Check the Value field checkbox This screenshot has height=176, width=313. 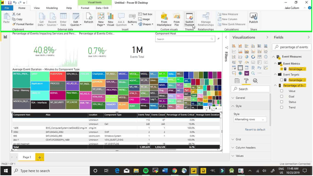point(282,91)
